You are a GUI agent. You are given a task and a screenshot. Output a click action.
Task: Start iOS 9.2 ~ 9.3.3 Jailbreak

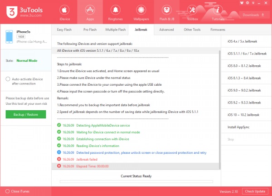(246, 103)
